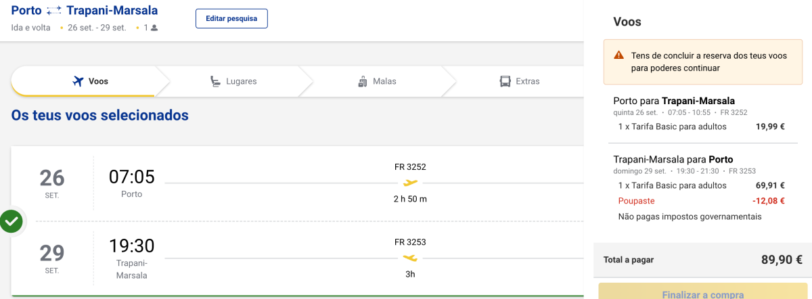
Task: Toggle the green selected-flights checkmark
Action: coord(11,221)
